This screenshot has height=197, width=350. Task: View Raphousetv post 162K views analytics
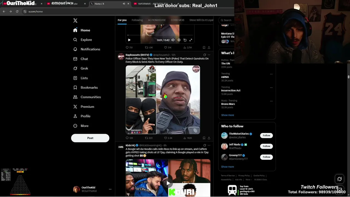point(188,138)
